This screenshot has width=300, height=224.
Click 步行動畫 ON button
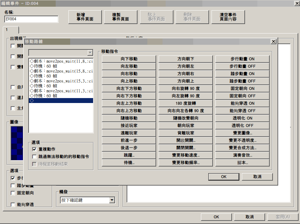(x=243, y=59)
